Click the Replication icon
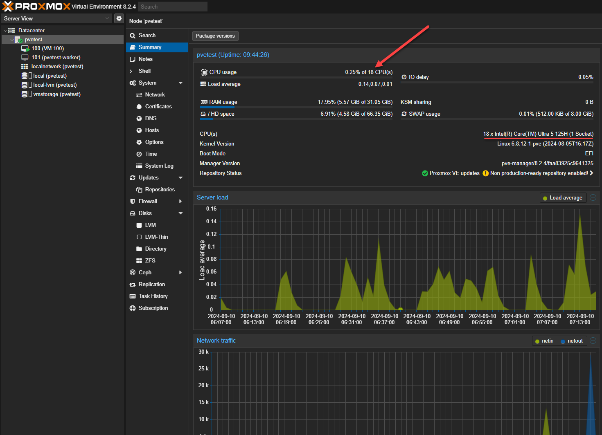The height and width of the screenshot is (435, 602). click(133, 285)
